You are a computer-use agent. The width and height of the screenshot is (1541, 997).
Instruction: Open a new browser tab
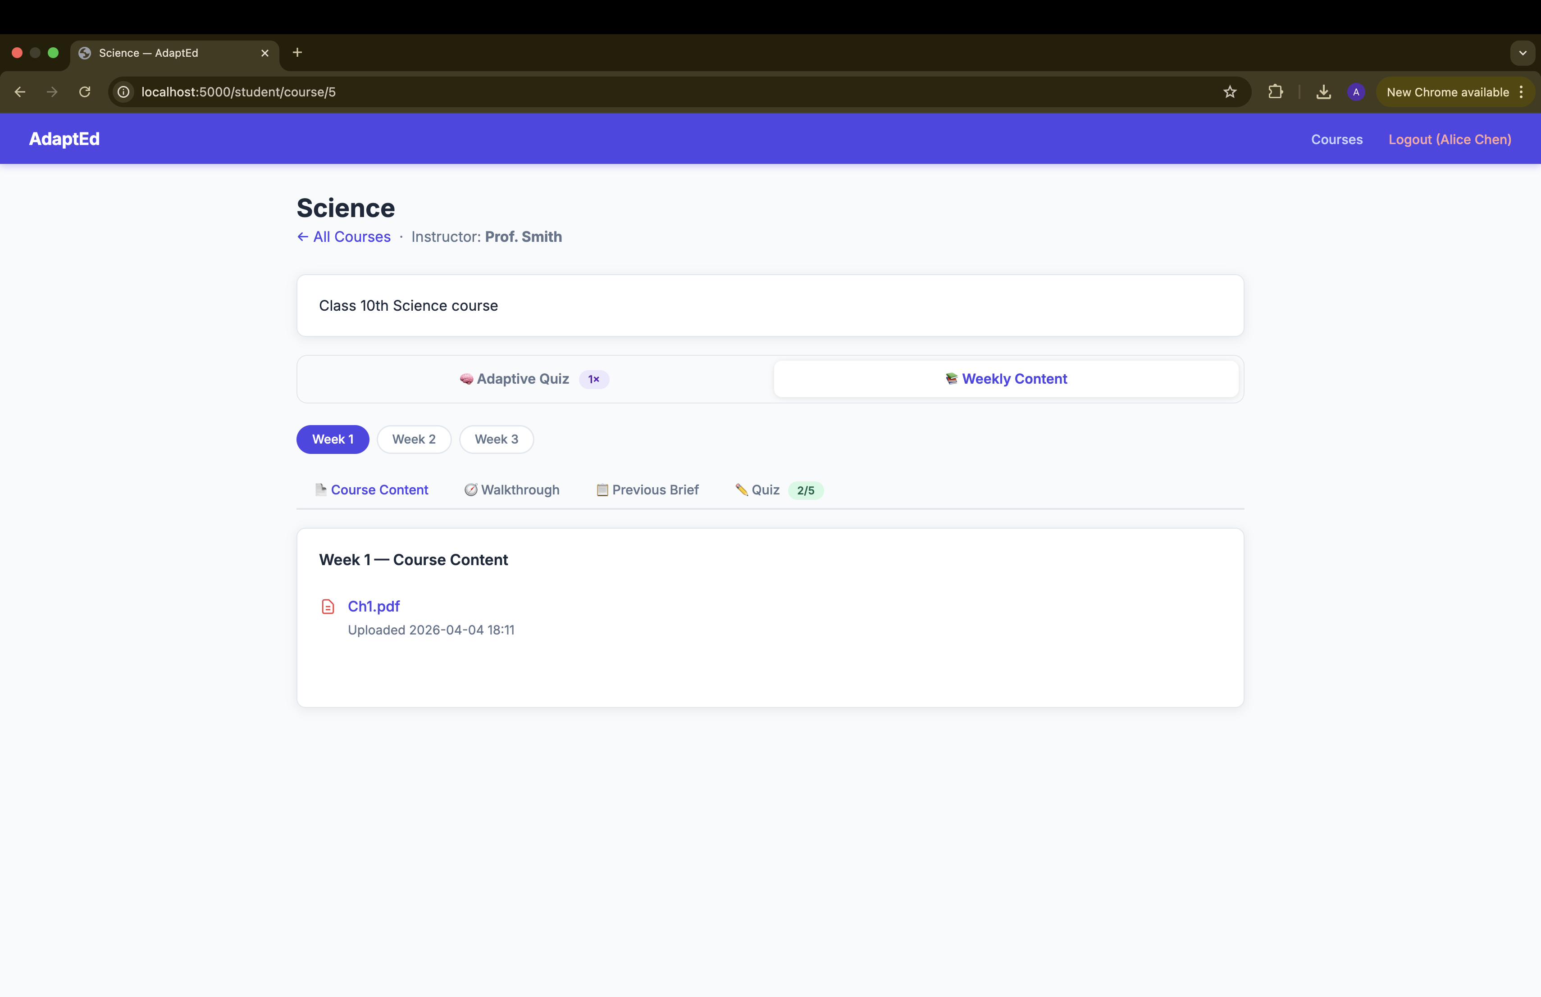tap(297, 52)
